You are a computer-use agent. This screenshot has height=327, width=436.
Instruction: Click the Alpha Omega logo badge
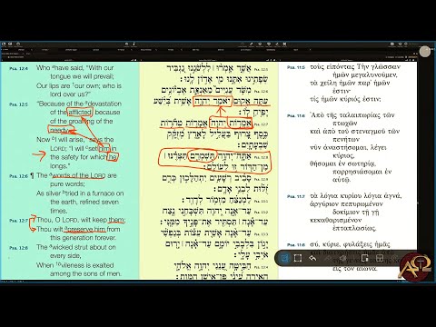(x=415, y=267)
